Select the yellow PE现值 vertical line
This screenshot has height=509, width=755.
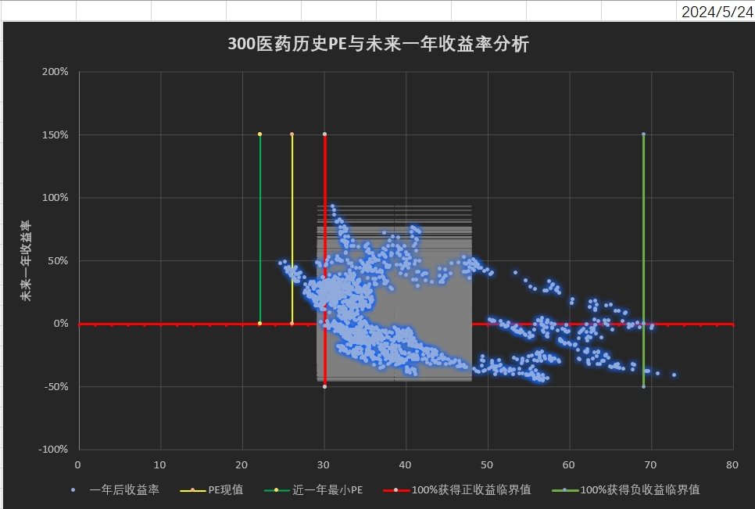[x=292, y=229]
